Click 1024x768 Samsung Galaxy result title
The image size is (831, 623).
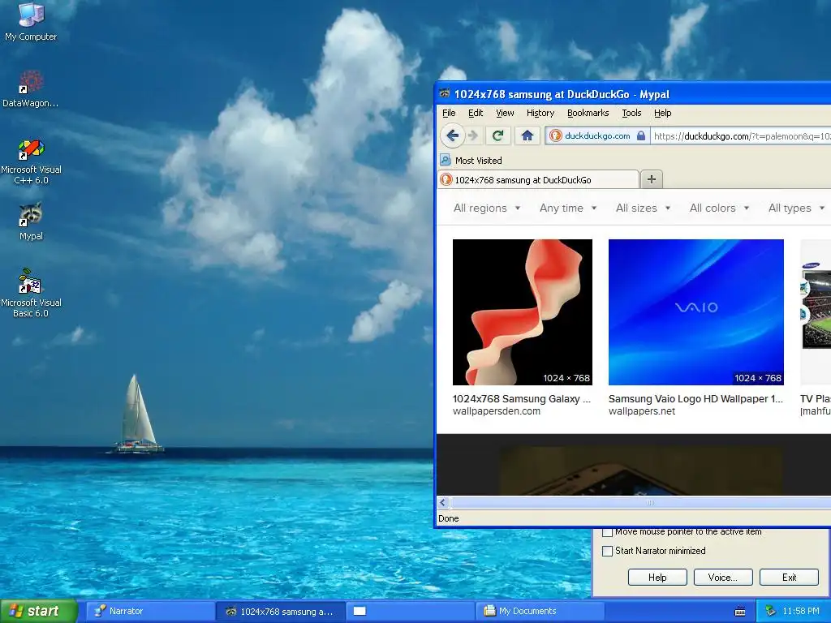[x=522, y=399]
